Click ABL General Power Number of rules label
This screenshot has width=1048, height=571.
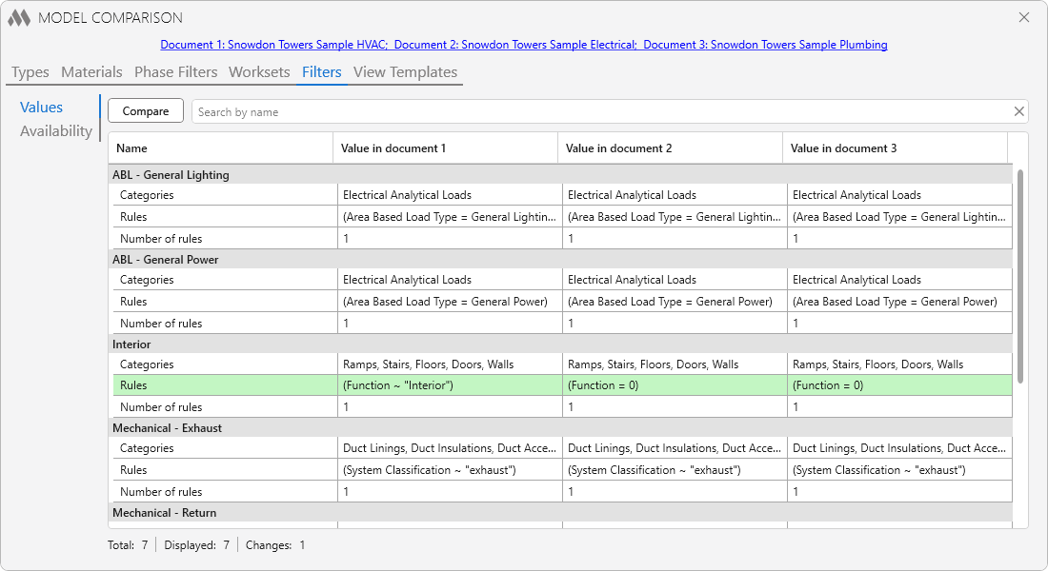tap(161, 324)
